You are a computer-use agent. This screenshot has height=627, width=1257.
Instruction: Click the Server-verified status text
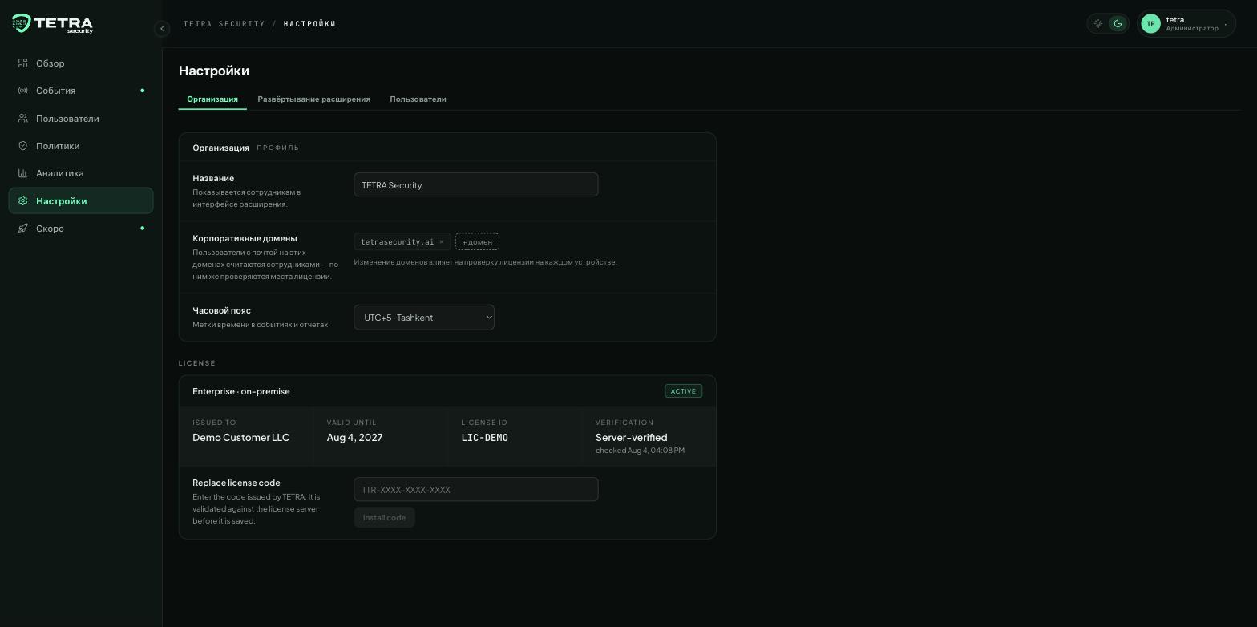(x=631, y=438)
